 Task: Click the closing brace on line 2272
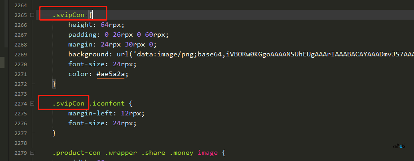pos(54,84)
